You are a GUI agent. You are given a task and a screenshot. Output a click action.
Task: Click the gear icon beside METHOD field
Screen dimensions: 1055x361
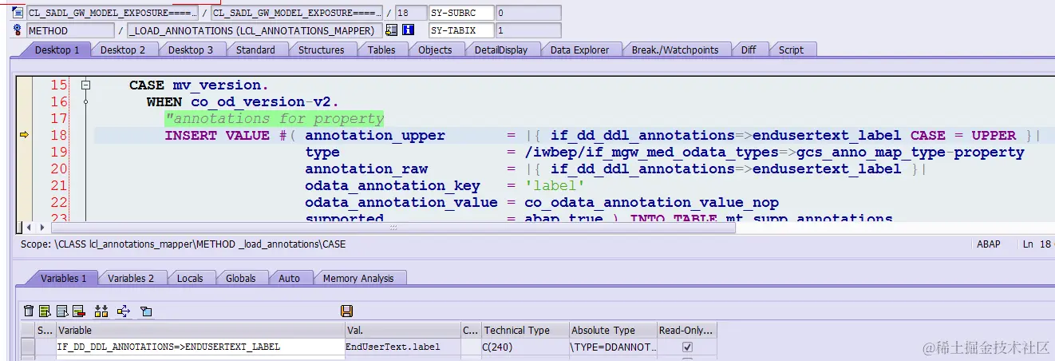coord(17,30)
